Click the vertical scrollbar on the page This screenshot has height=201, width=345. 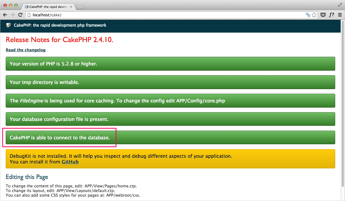[x=343, y=103]
